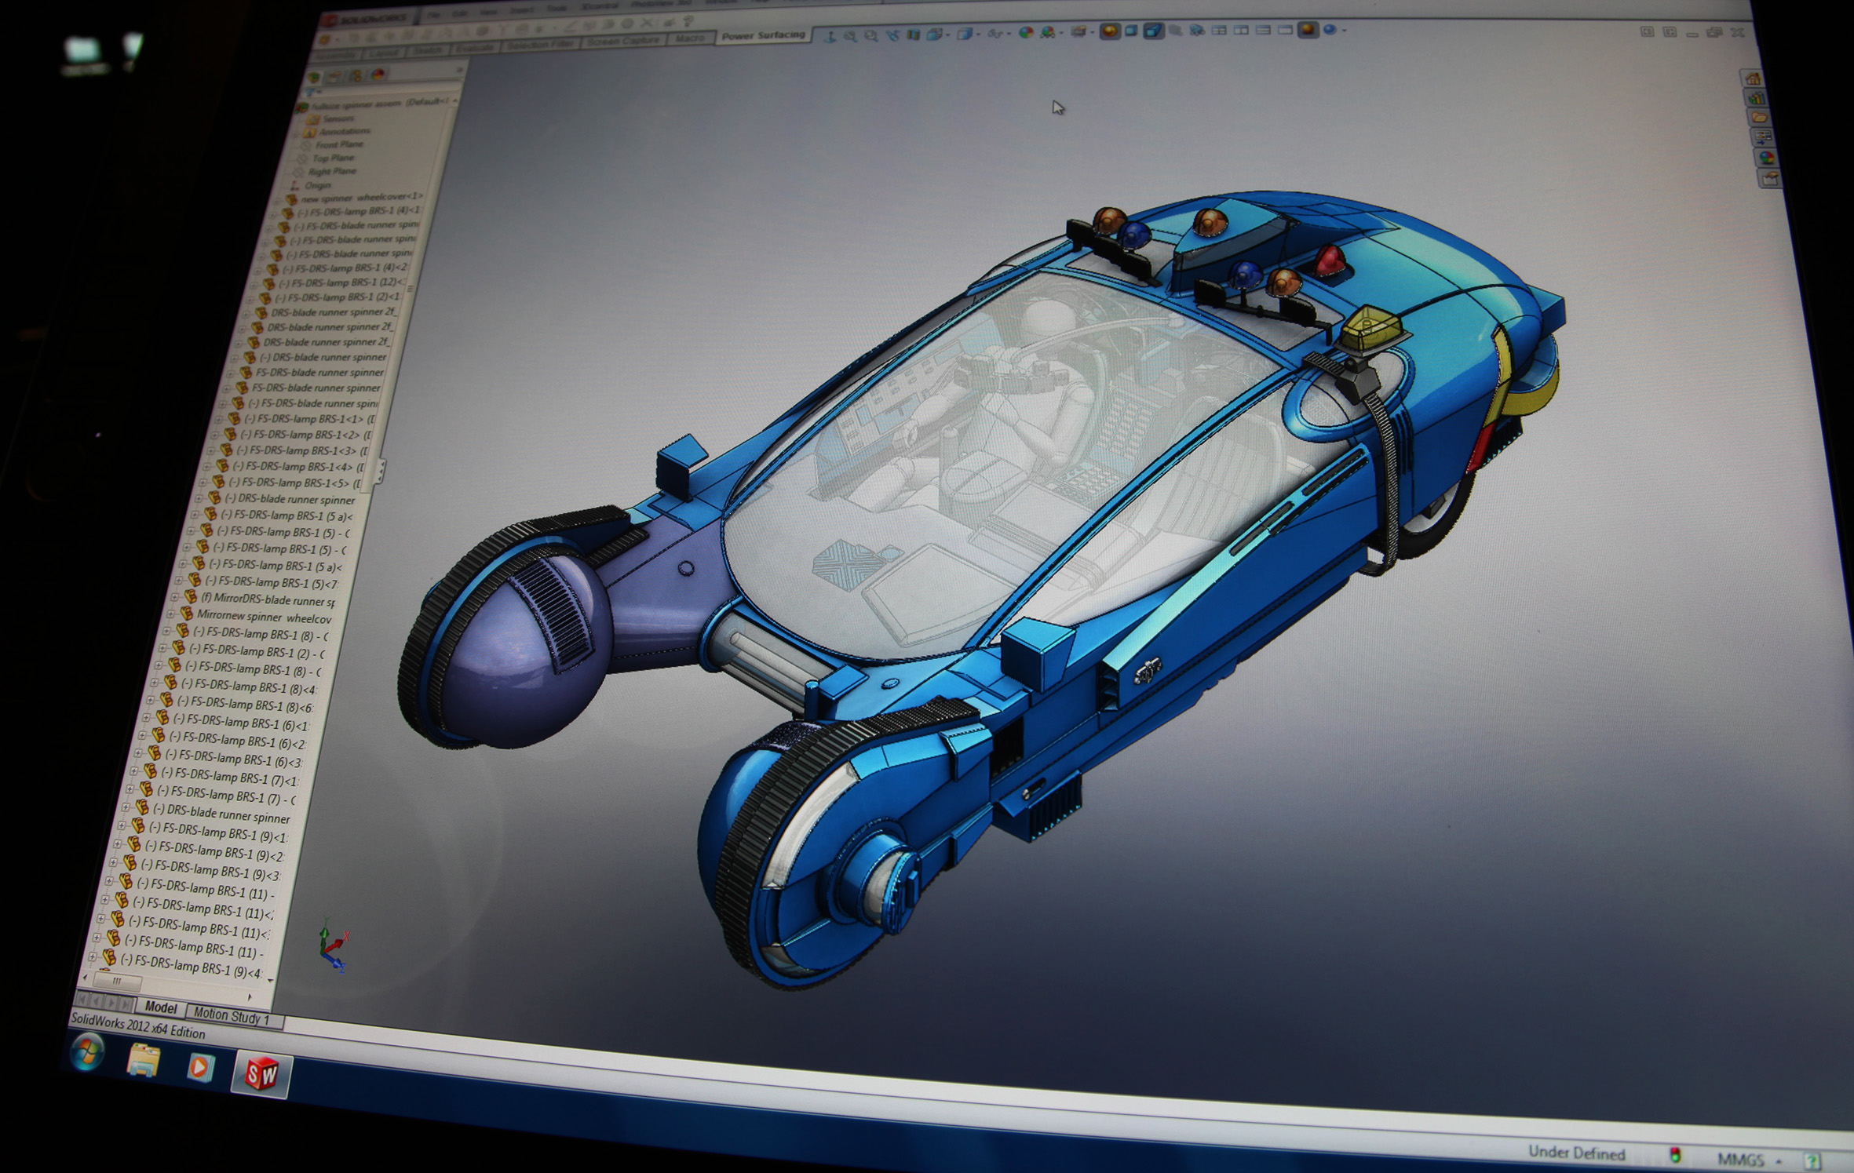
Task: Open the Custom Properties task pane icon
Action: point(1769,179)
